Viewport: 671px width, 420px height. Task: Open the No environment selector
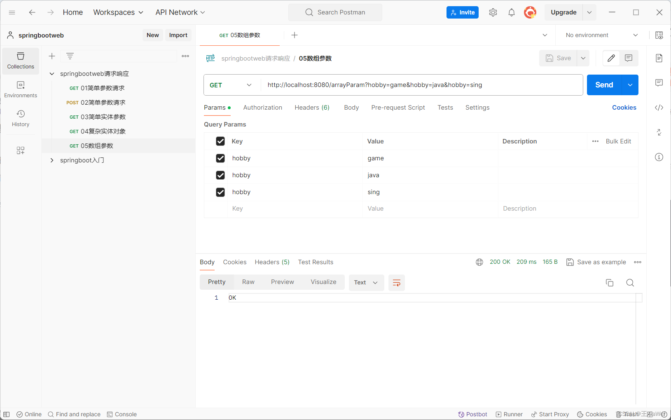pos(601,35)
